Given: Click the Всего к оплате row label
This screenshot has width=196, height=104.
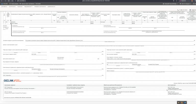Looking at the screenshot, I should tap(14, 24).
